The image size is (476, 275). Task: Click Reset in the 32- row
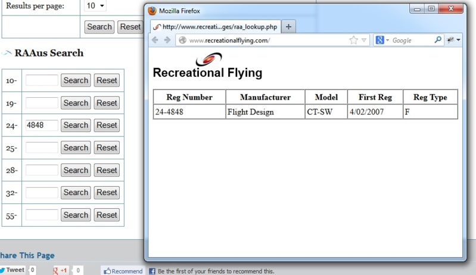coord(107,192)
